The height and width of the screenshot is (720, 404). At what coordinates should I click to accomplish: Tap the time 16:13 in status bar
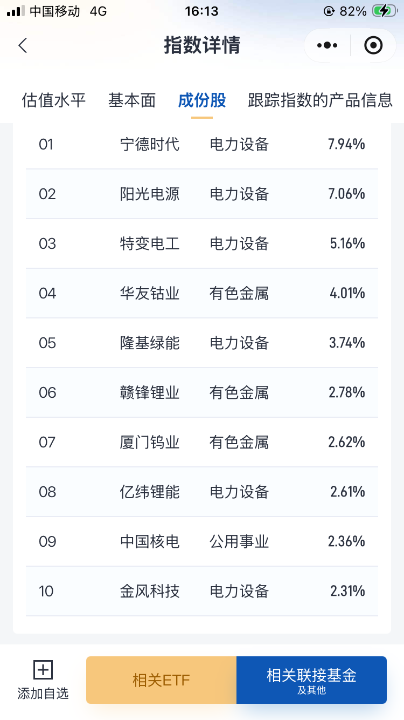(202, 10)
